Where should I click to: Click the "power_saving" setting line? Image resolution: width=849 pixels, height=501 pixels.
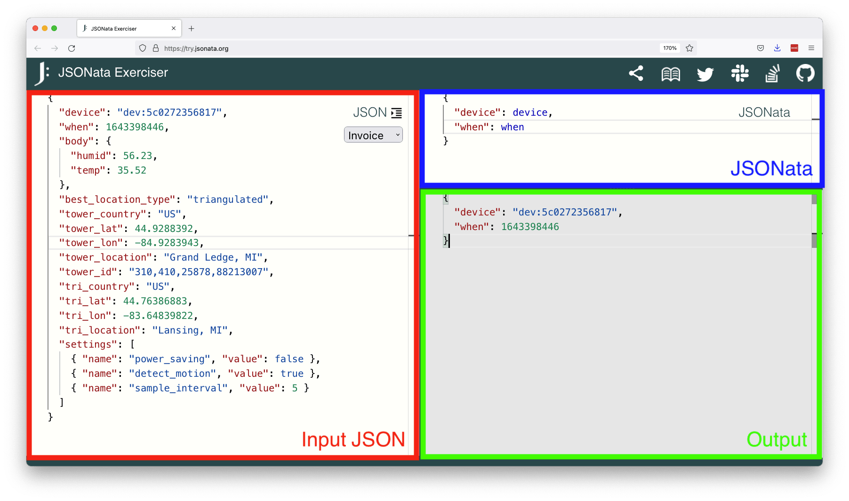click(x=195, y=359)
